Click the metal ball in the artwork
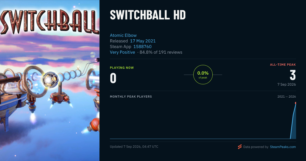Viewport: 306px width, 161px height. coord(50,79)
